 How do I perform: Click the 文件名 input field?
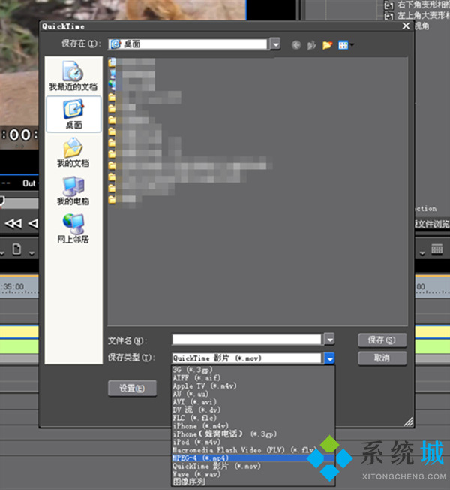[x=247, y=340]
